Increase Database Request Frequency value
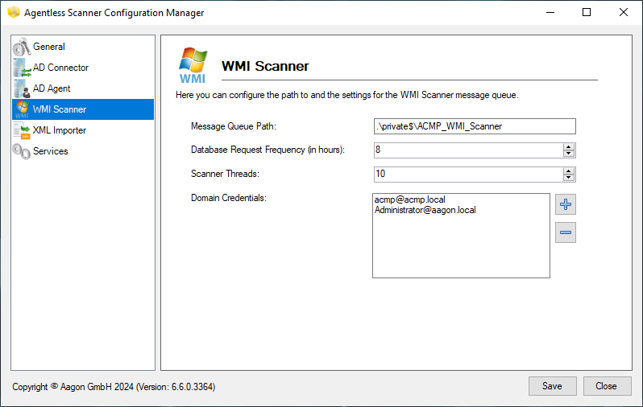643x407 pixels. click(x=568, y=147)
